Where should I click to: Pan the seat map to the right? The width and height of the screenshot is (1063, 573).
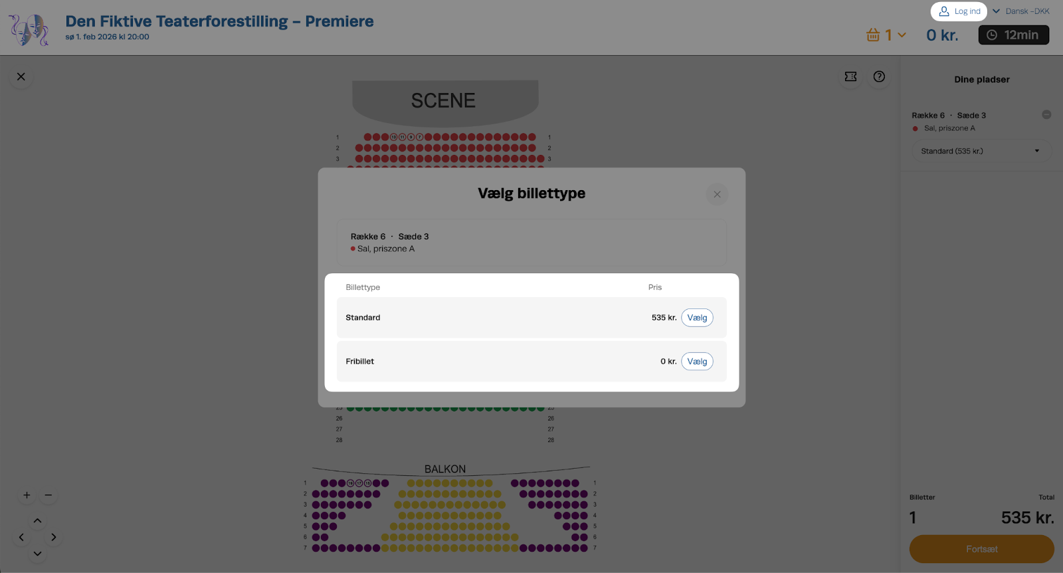pyautogui.click(x=54, y=537)
